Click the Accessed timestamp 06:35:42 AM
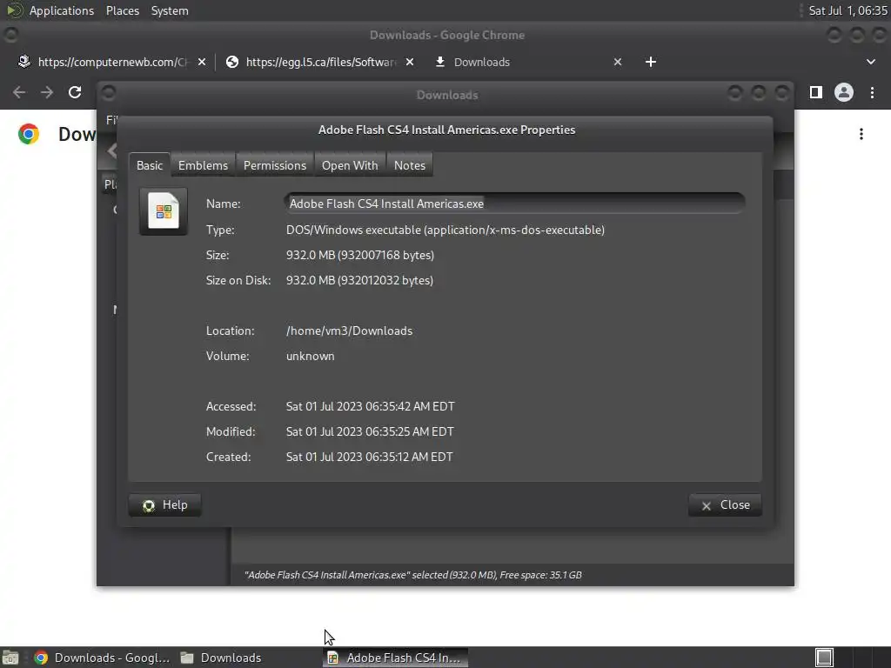 (x=371, y=407)
